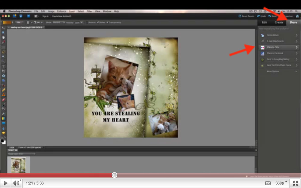Select the Lasso tool
Image resolution: width=301 pixels, height=188 pixels.
click(x=3, y=52)
